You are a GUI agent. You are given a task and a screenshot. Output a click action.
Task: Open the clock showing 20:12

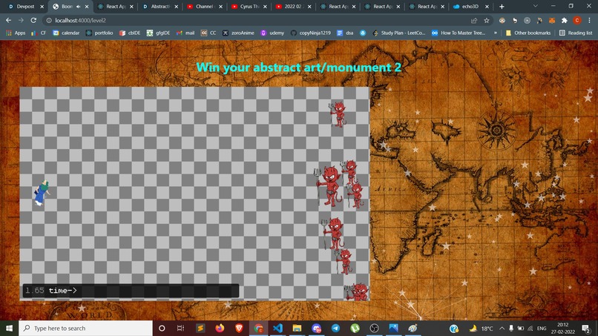[563, 328]
